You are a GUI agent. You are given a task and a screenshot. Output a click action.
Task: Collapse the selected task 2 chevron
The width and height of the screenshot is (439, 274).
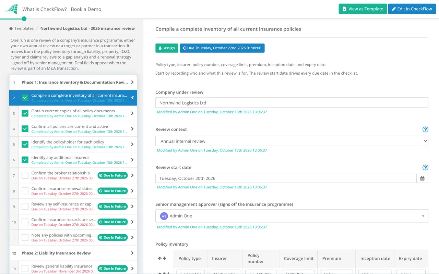(x=132, y=98)
